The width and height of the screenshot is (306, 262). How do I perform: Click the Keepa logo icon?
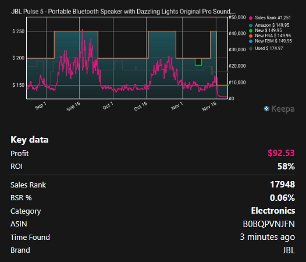(x=266, y=109)
